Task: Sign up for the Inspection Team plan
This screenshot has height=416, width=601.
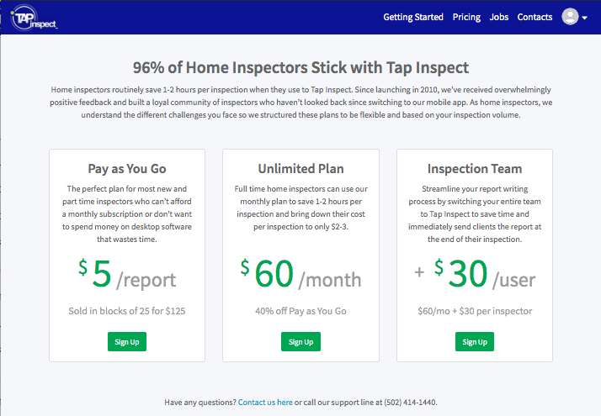Action: pos(475,342)
